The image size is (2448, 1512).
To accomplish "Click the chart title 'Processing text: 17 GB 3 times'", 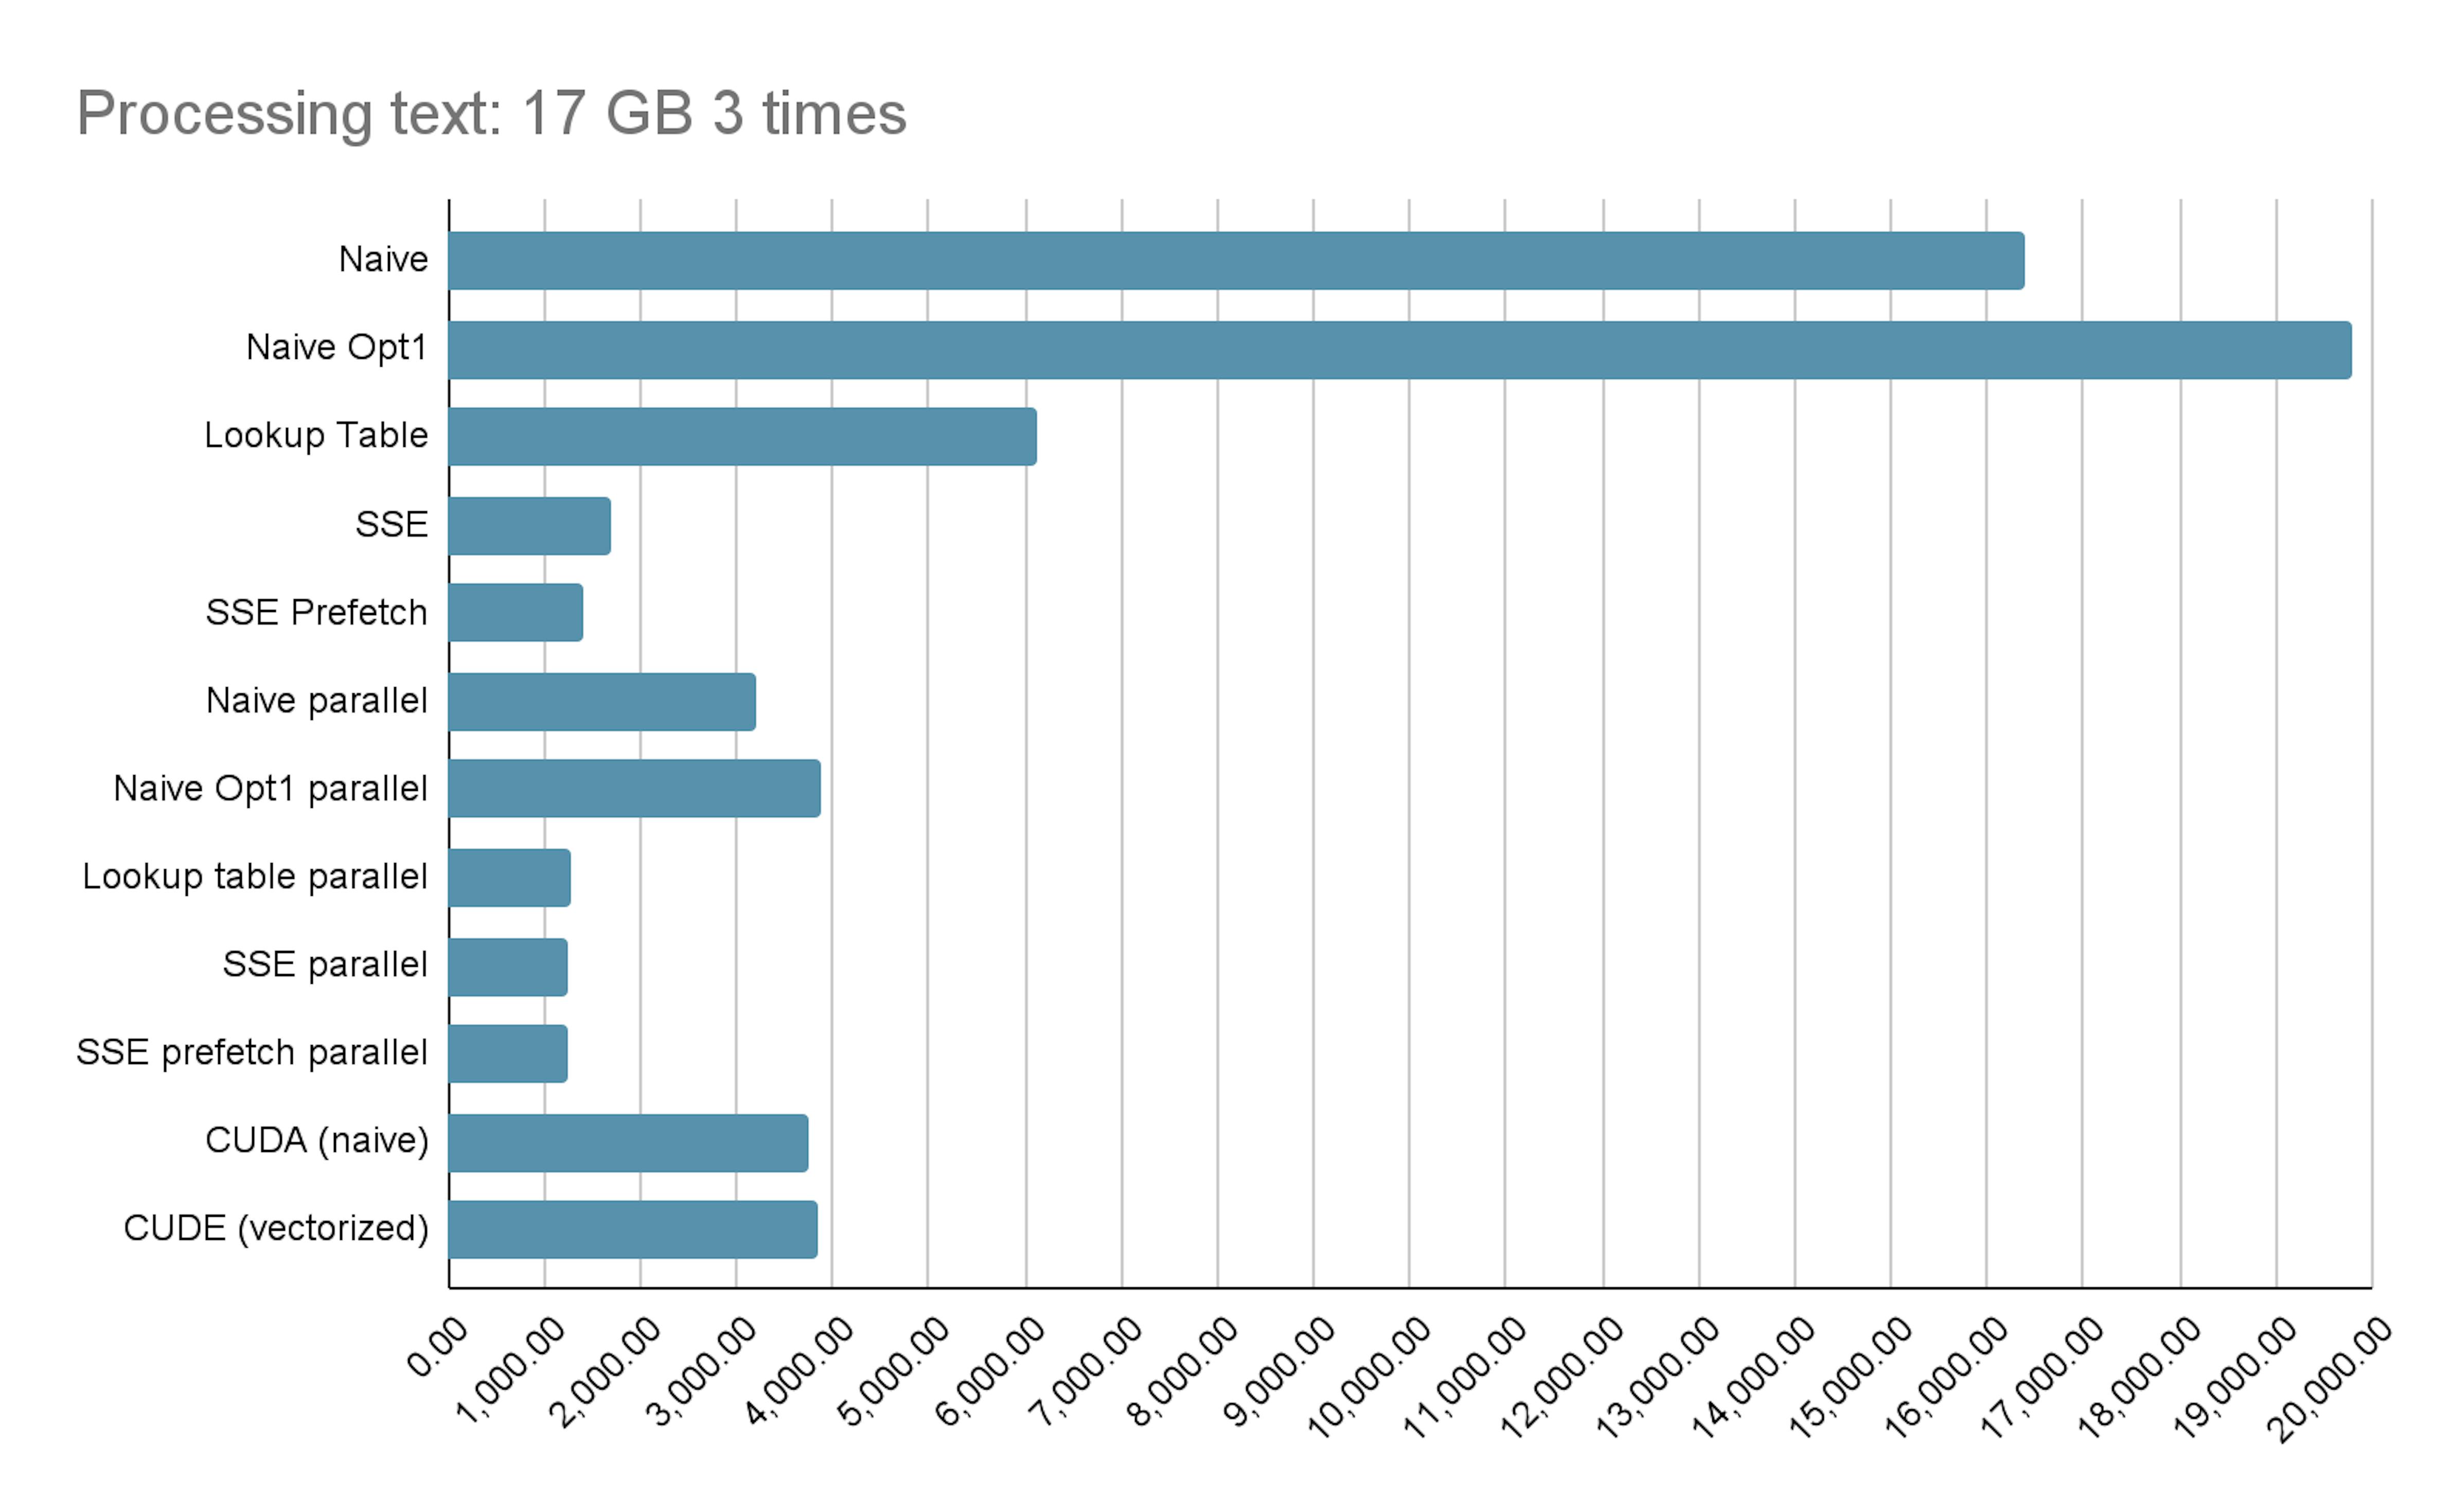I will click(x=491, y=114).
